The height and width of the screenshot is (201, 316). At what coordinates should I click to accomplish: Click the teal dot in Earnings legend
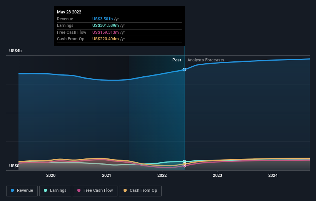[45, 190]
